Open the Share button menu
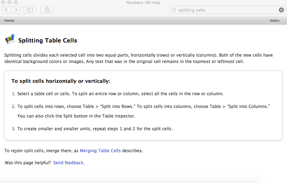 tap(47, 10)
